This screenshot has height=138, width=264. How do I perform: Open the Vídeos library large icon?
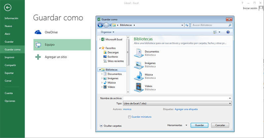139,87
